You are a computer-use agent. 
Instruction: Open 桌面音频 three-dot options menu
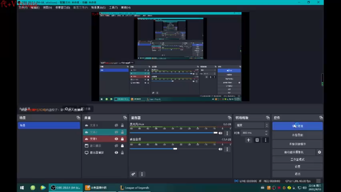[x=227, y=149]
